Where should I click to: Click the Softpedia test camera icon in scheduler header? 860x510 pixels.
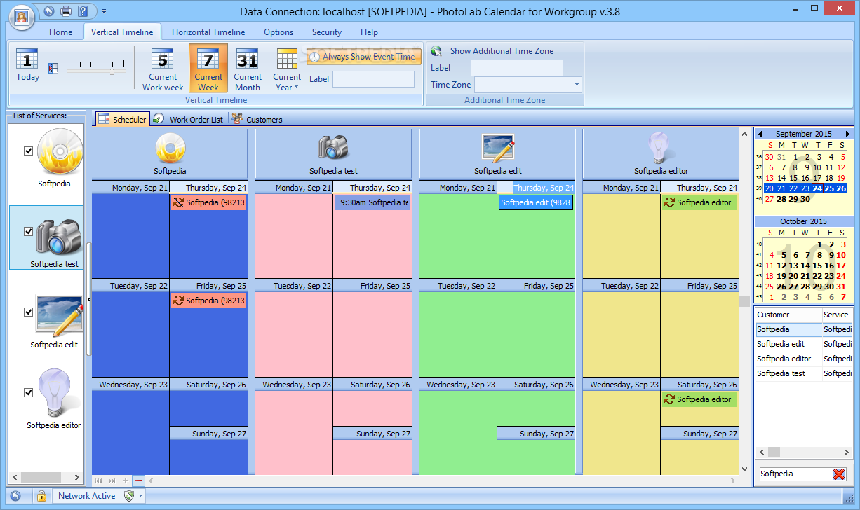pyautogui.click(x=333, y=146)
